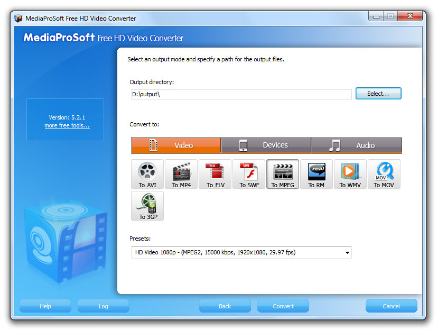Choose the To AVI format icon
438x330 pixels.
click(147, 174)
